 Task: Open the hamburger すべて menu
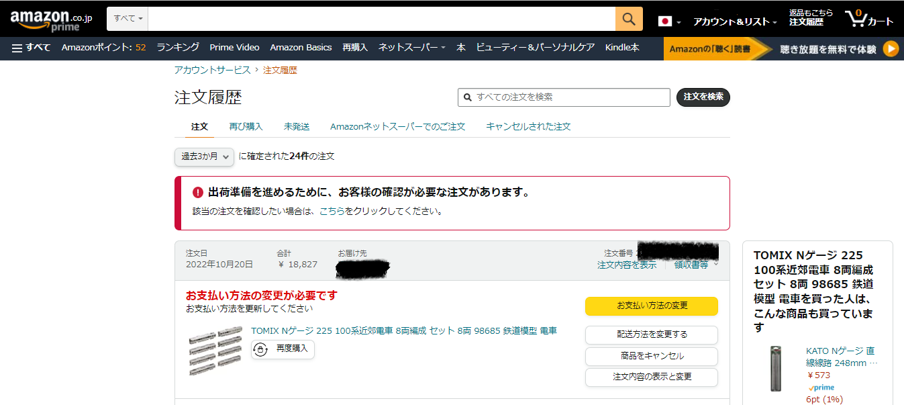pyautogui.click(x=31, y=48)
